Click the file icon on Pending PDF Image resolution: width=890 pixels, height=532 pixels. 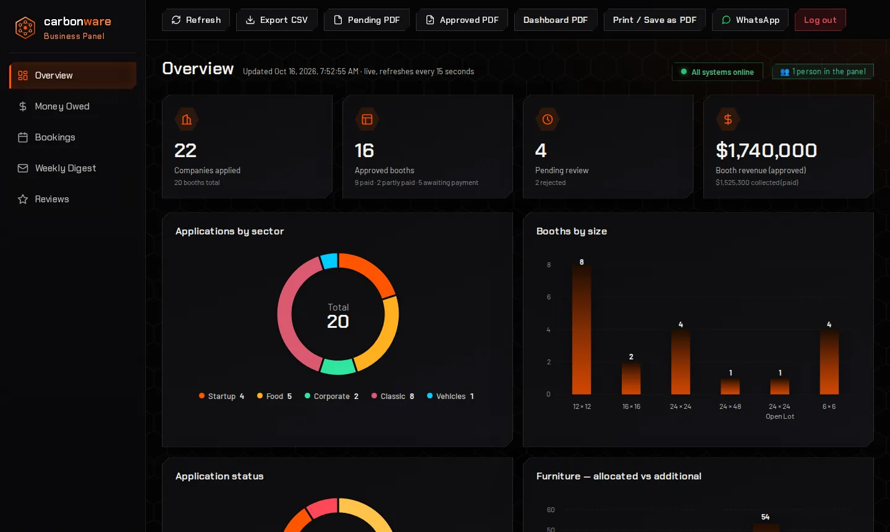click(338, 20)
